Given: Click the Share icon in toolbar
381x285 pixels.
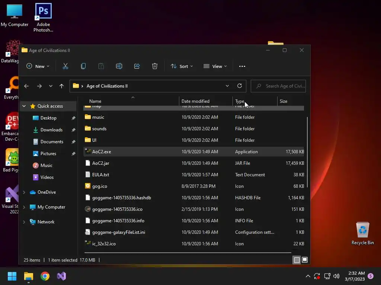Looking at the screenshot, I should [137, 66].
